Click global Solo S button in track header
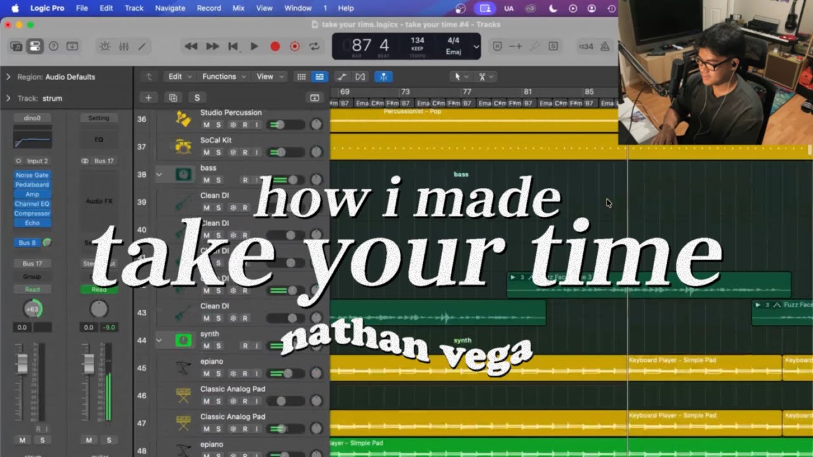 tap(197, 98)
